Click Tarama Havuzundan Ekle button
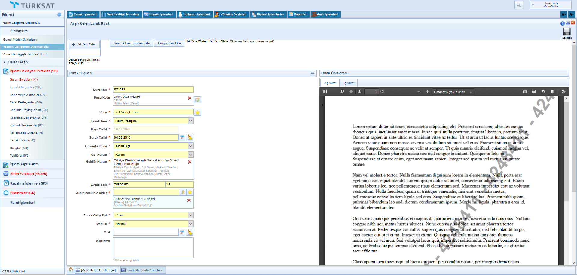This screenshot has height=275, width=577. [131, 43]
